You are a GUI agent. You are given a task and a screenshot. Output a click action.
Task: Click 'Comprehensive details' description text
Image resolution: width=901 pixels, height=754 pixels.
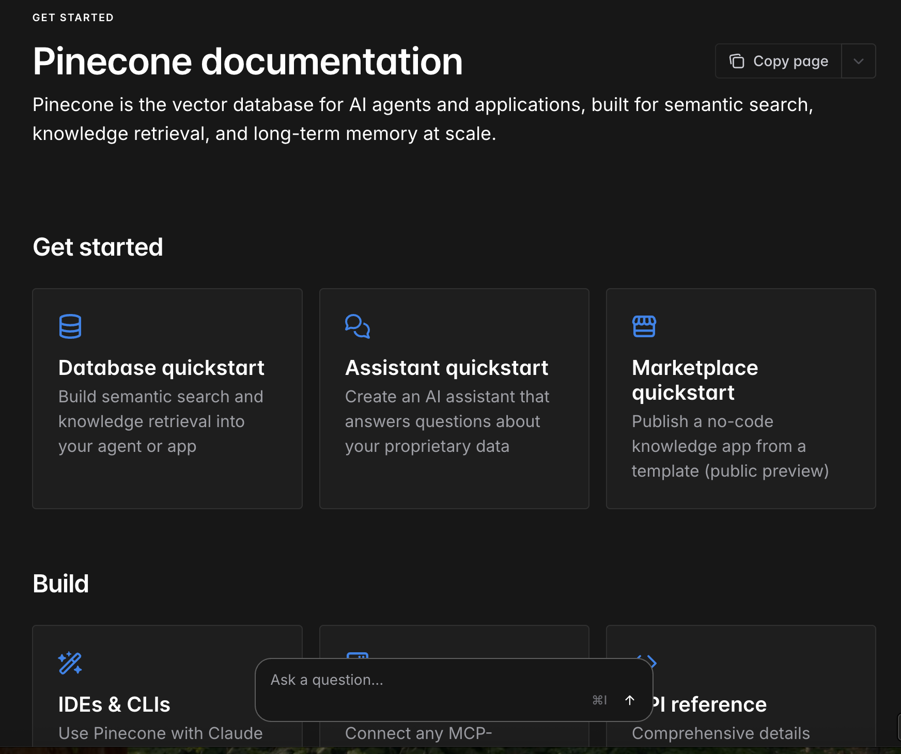click(x=721, y=733)
